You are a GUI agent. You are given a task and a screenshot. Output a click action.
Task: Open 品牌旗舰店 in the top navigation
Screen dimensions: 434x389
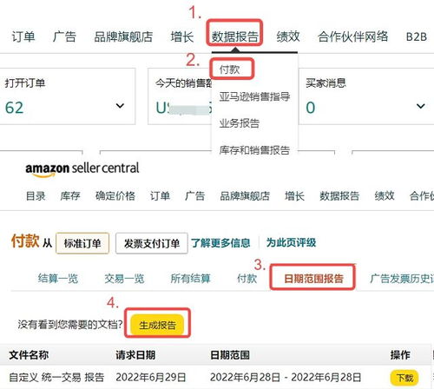pyautogui.click(x=123, y=36)
